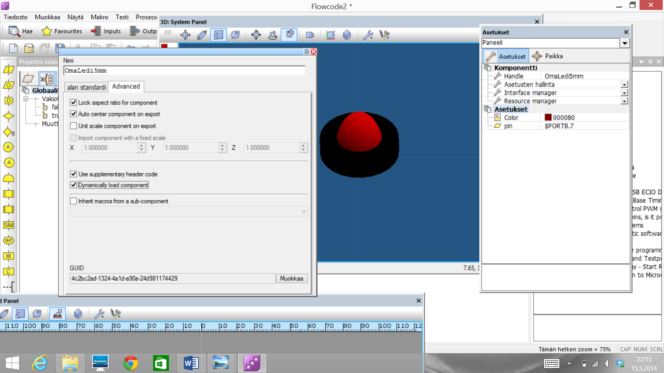Select the Calculation '=' icon

click(x=9, y=256)
